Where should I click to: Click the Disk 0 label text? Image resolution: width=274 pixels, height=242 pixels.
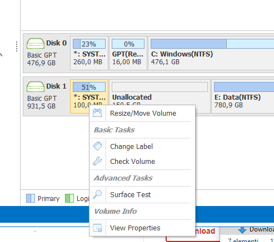[56, 43]
